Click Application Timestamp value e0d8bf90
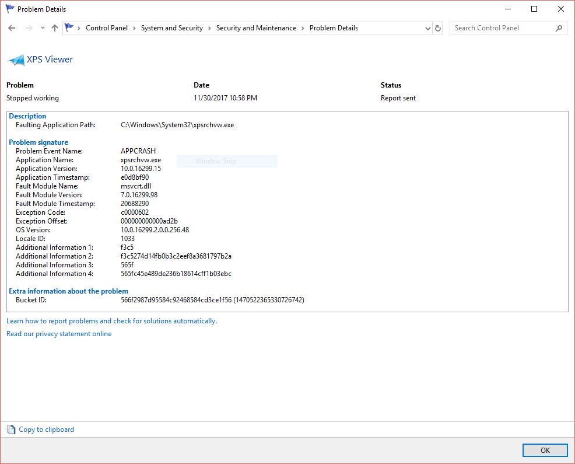 135,177
